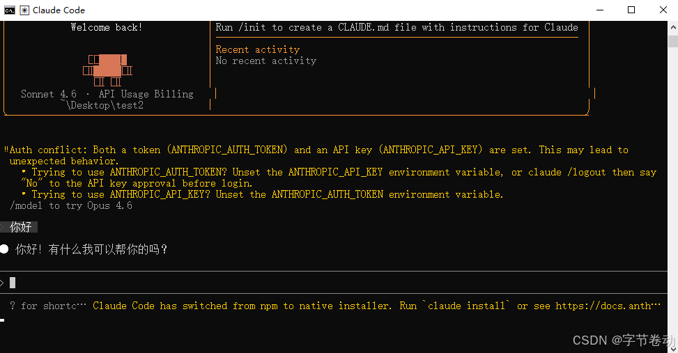Click the 'Run /init to create a CLAUDE.md' tip
678x353 pixels.
(x=396, y=27)
